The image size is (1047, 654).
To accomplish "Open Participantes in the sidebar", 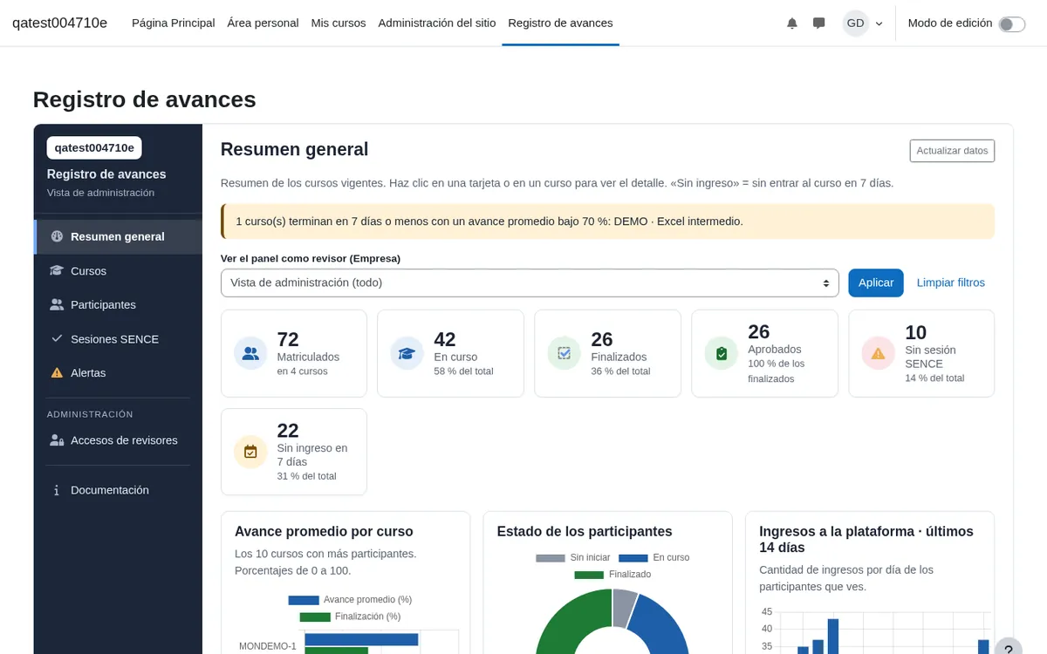I will pyautogui.click(x=118, y=304).
